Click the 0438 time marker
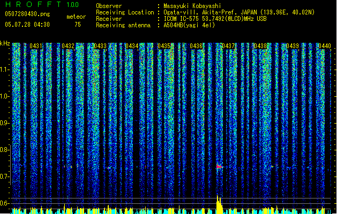The image size is (337, 214). tap(260, 46)
